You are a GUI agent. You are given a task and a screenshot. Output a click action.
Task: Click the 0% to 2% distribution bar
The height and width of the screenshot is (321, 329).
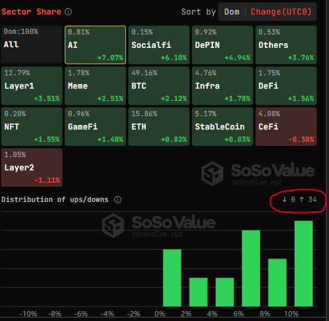(172, 278)
